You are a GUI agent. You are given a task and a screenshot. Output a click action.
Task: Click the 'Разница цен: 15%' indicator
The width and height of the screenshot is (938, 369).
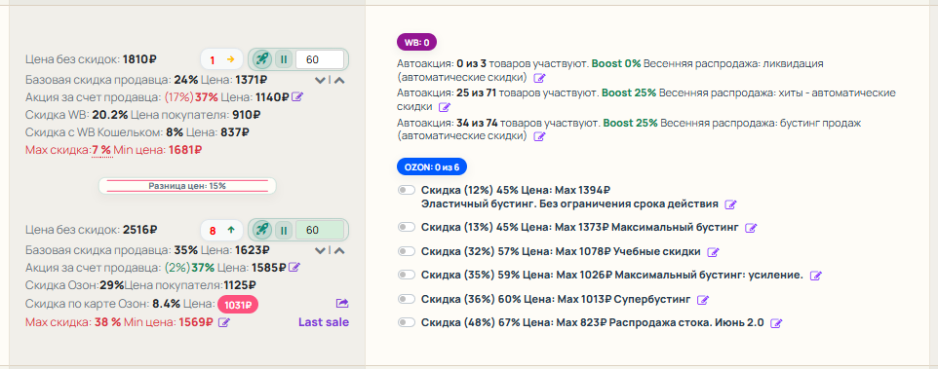(x=187, y=186)
